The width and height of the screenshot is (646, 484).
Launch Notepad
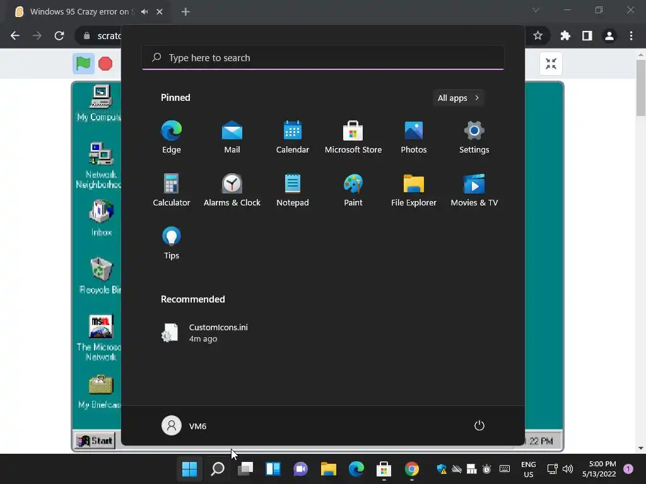(x=293, y=190)
